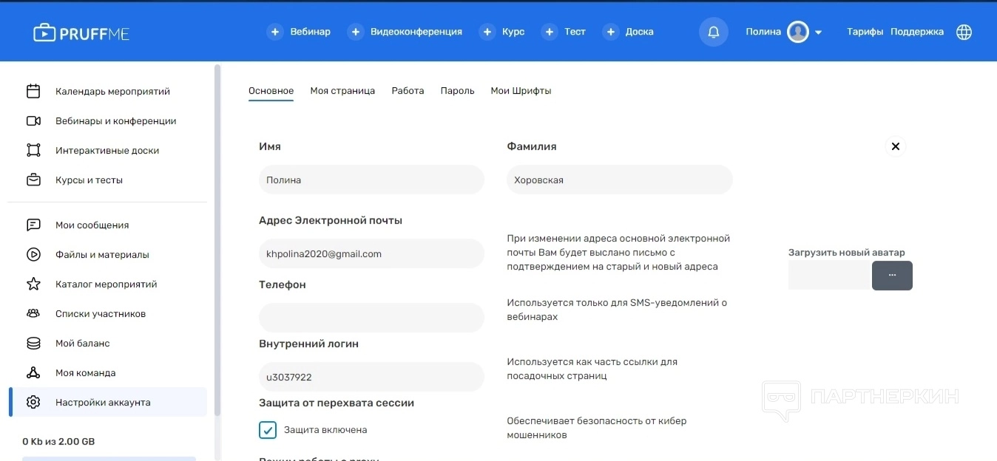This screenshot has width=997, height=461.
Task: Click the user avatar picture
Action: point(797,32)
